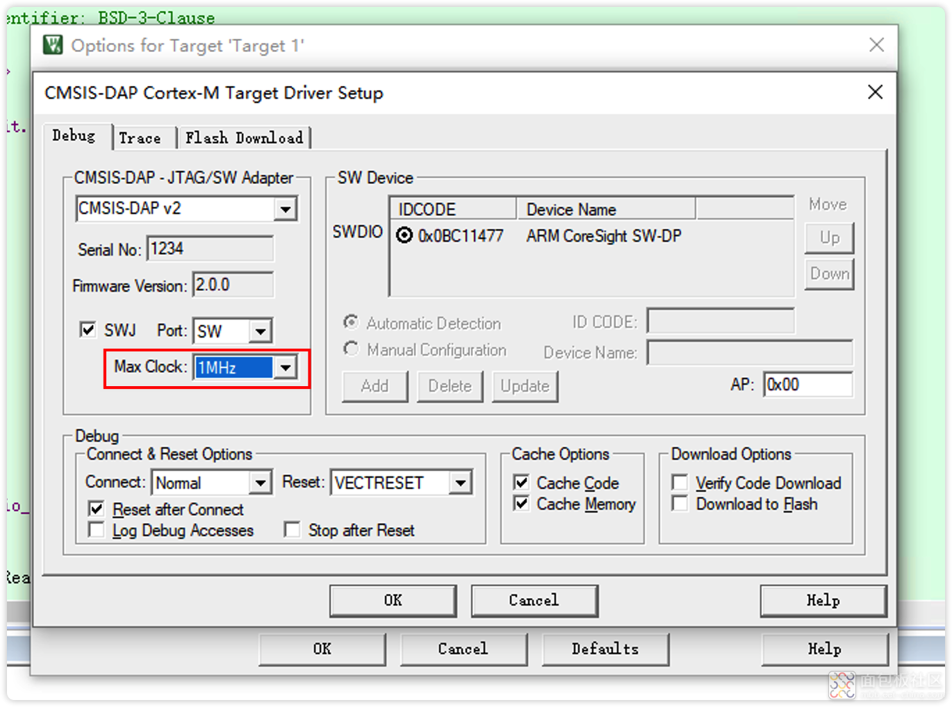
Task: Enable Download to Flash checkbox
Action: click(680, 504)
